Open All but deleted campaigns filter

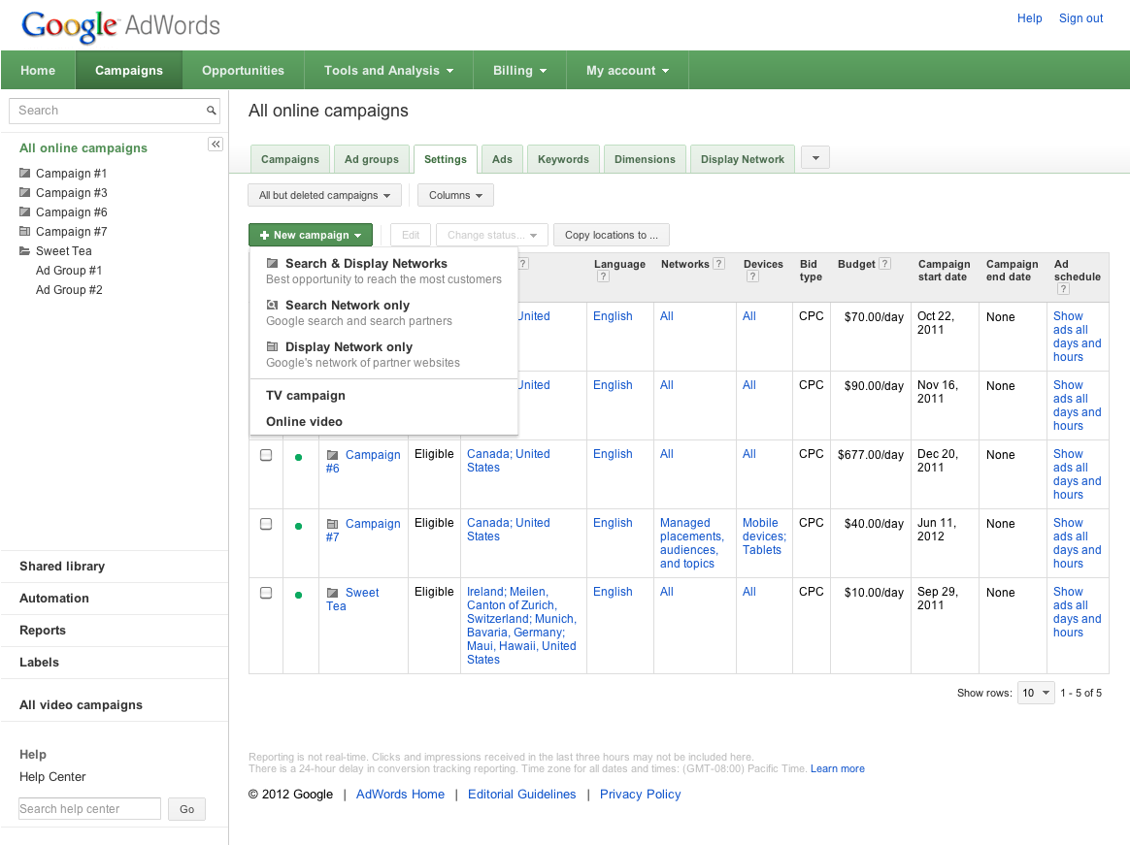[324, 195]
